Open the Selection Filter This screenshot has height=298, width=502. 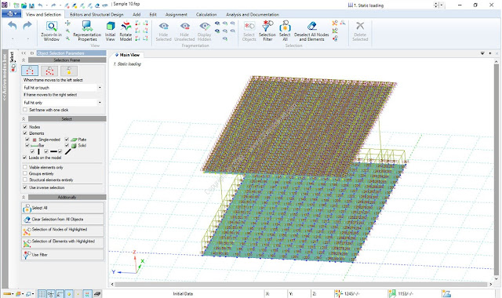coord(267,31)
